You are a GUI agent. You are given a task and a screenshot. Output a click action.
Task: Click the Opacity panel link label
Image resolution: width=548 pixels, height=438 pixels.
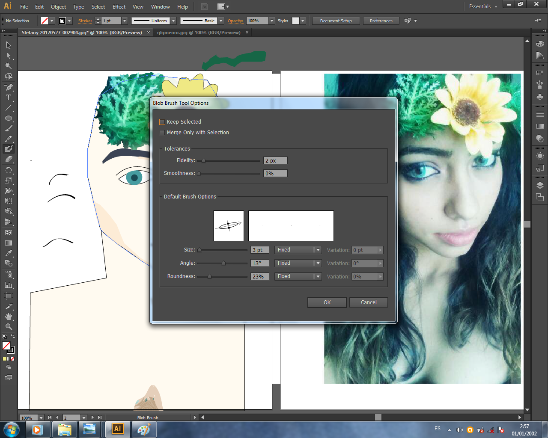pyautogui.click(x=235, y=21)
